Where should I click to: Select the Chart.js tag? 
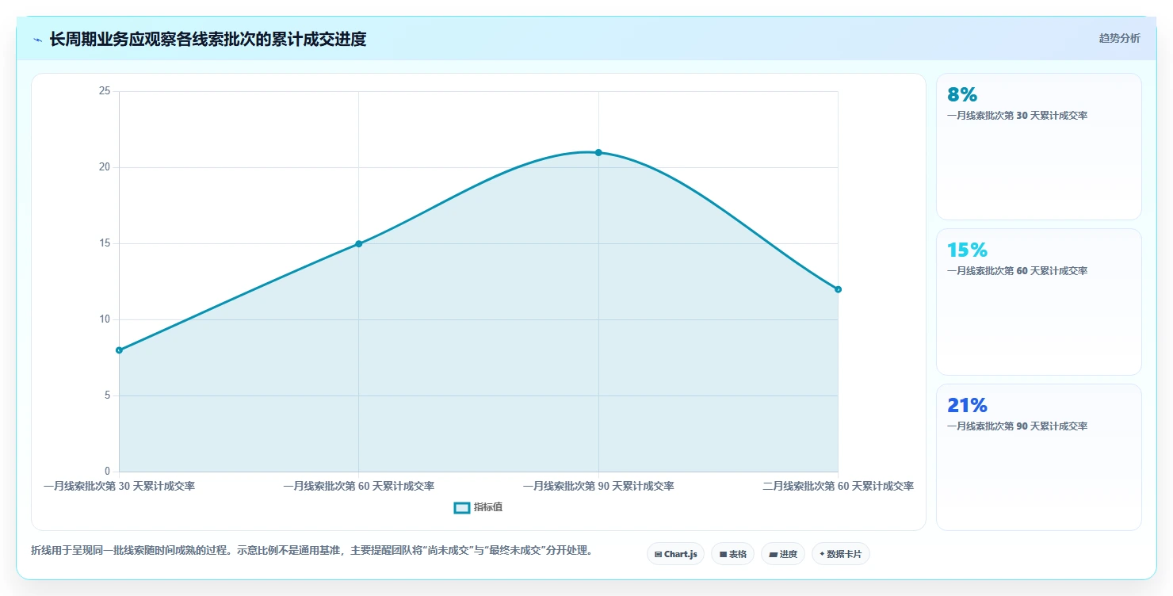(675, 554)
